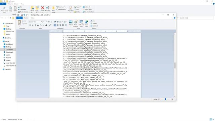Undo the last change in WordPad
This screenshot has height=121, width=215.
pos(24,15)
